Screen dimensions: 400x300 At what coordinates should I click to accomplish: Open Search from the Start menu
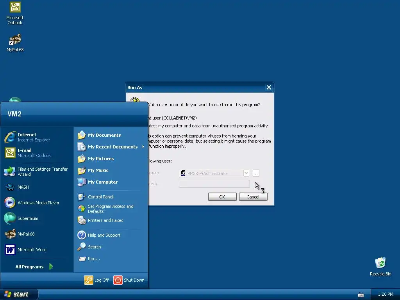(x=111, y=247)
